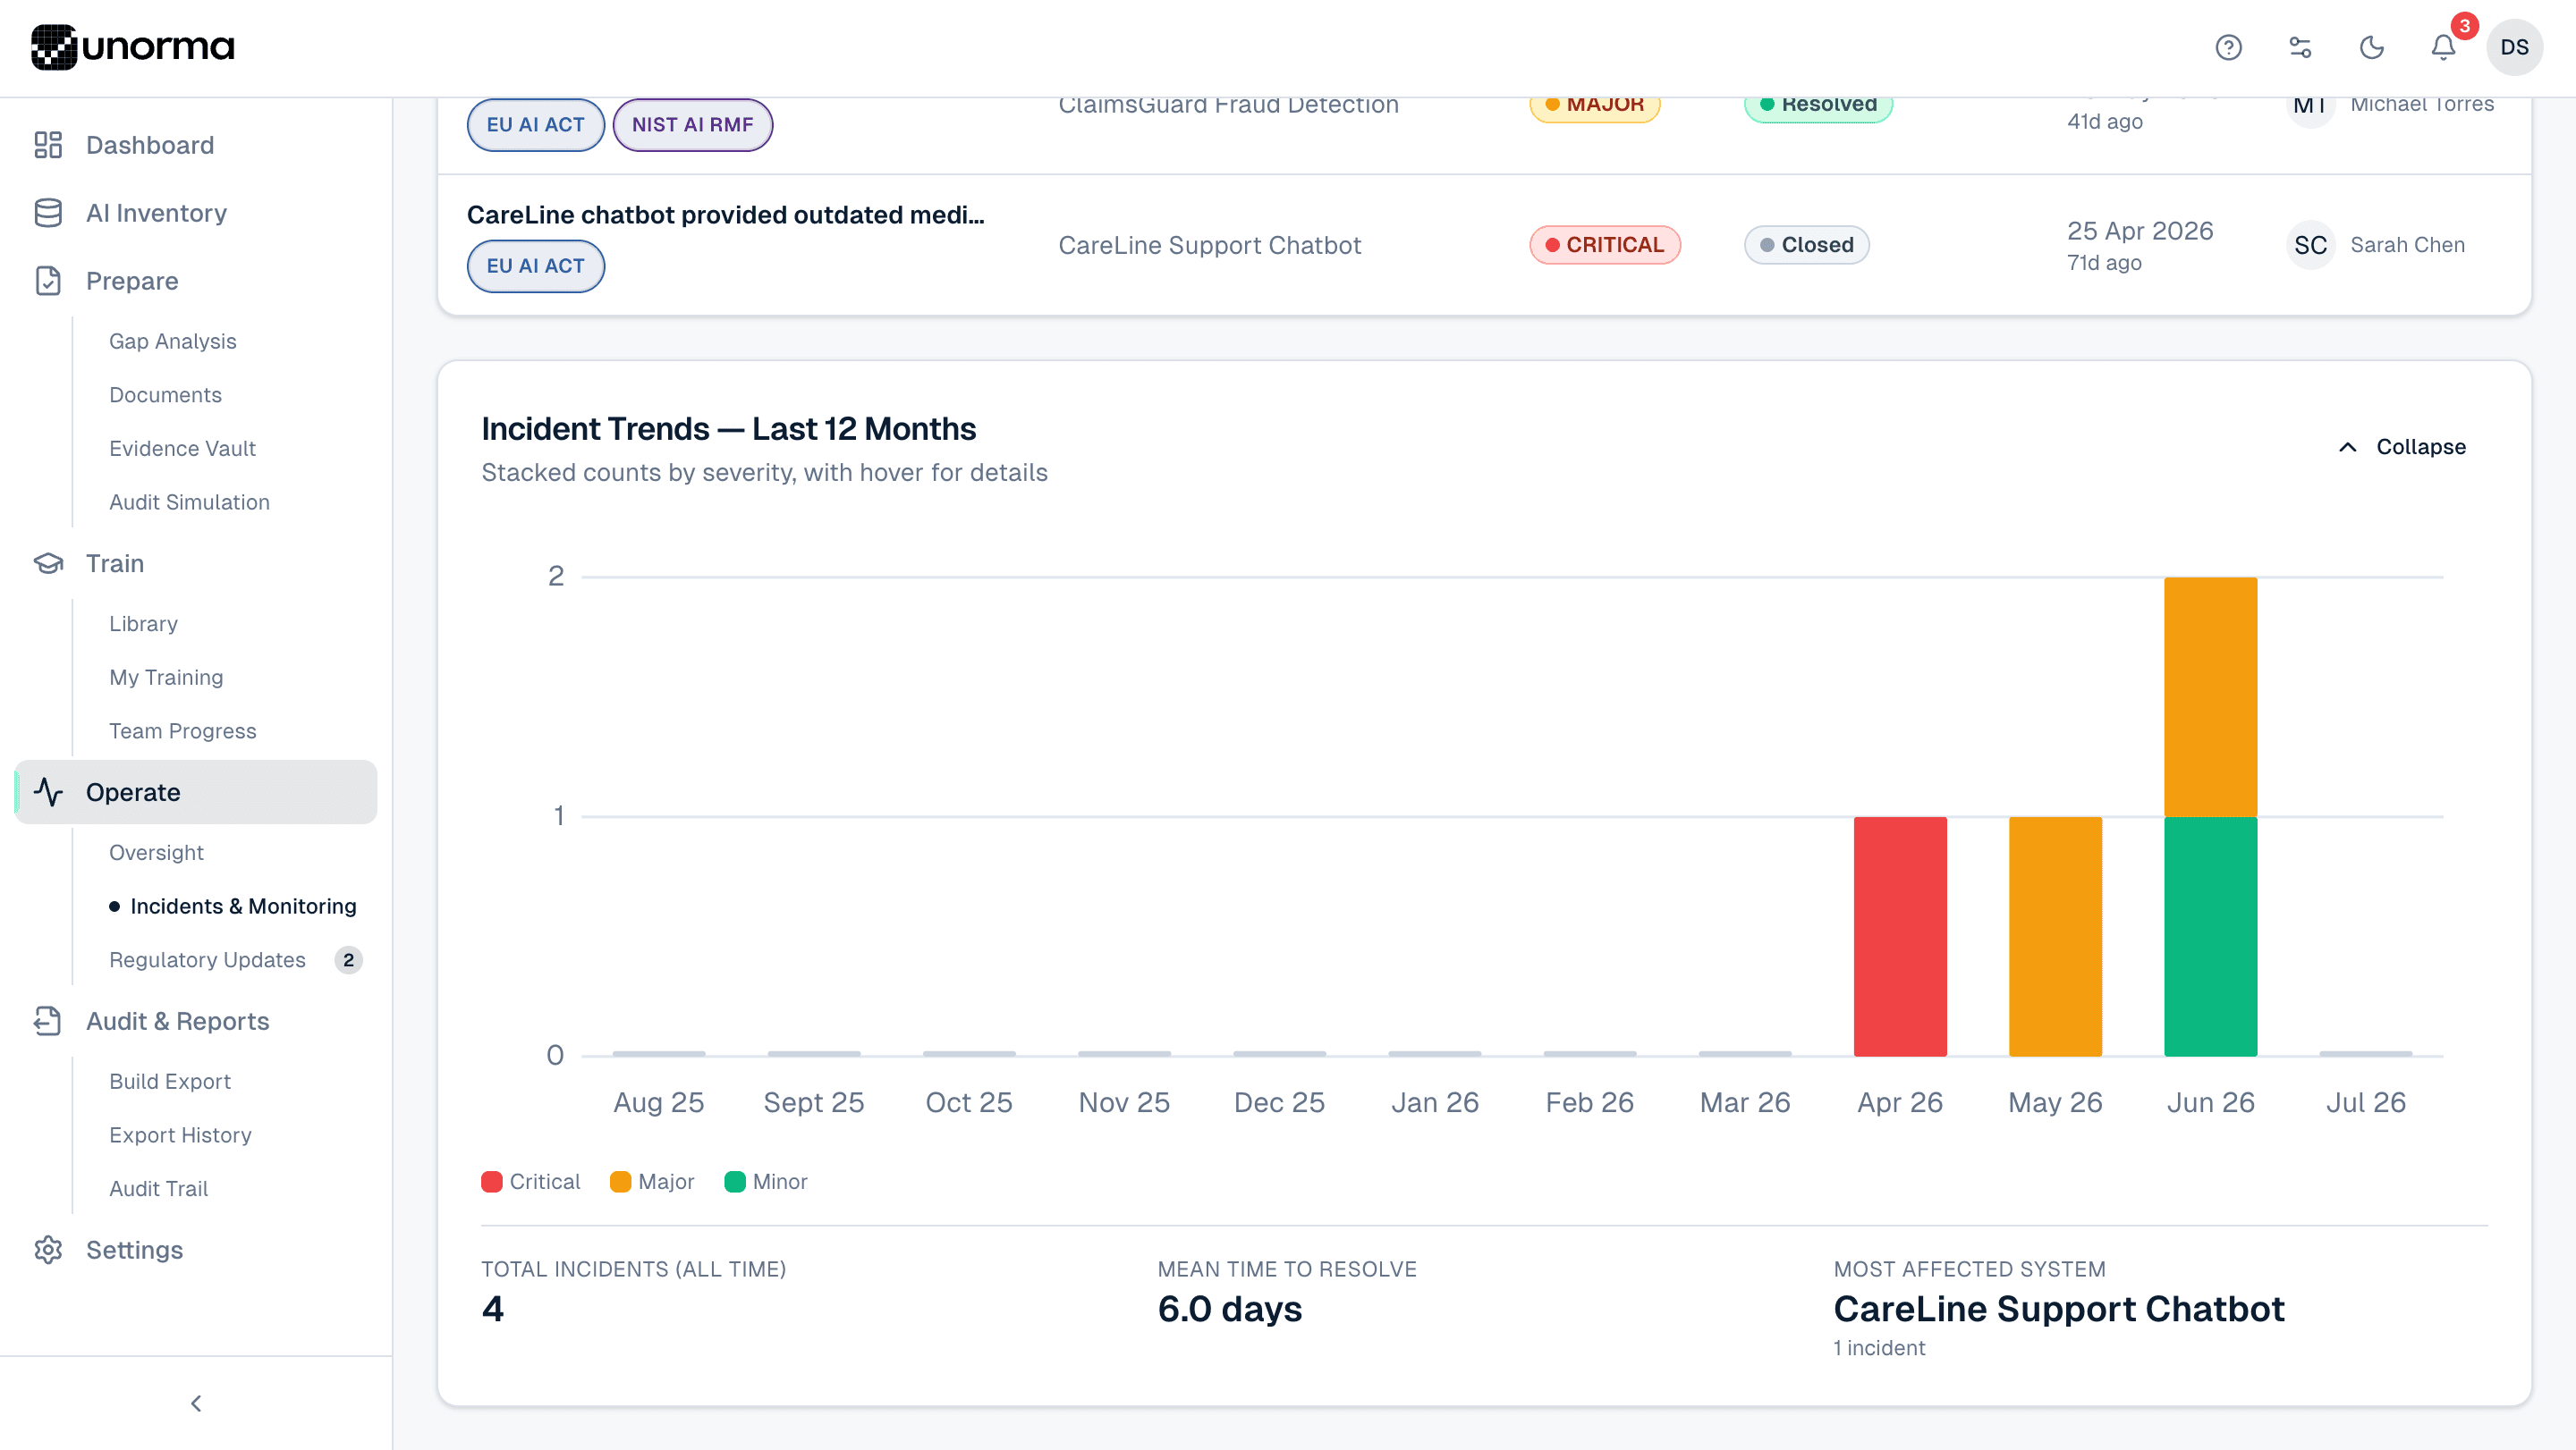Toggle the Critical series in chart legend
Screen dimensions: 2576x1450
click(530, 1181)
